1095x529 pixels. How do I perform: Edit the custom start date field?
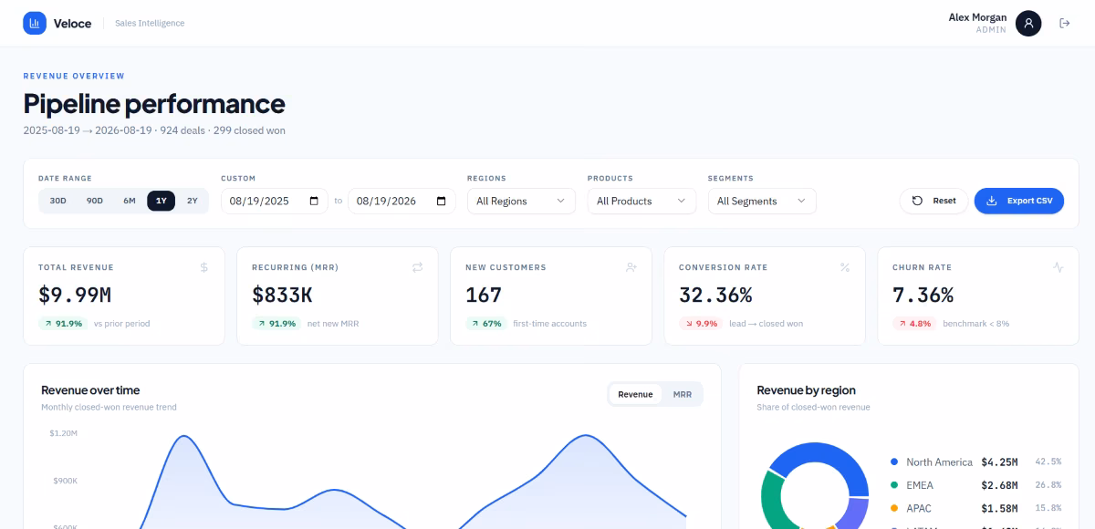coord(275,201)
